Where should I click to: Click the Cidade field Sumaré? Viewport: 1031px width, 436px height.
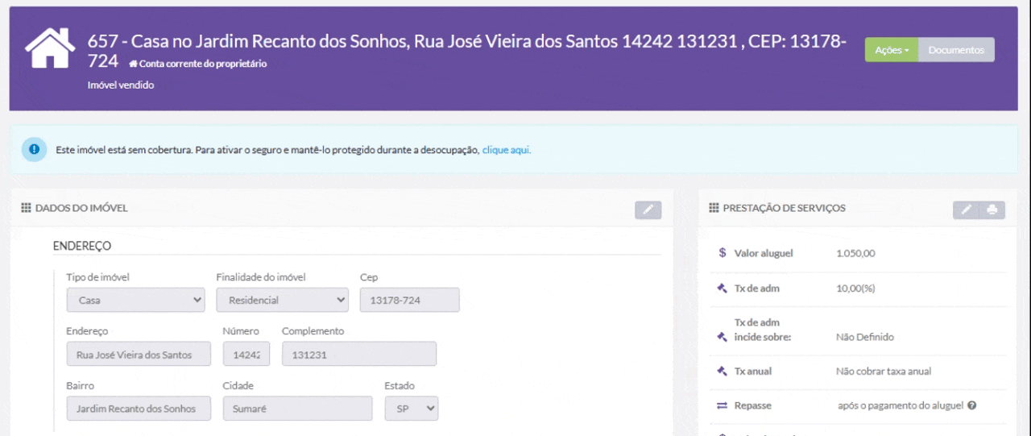(x=297, y=408)
